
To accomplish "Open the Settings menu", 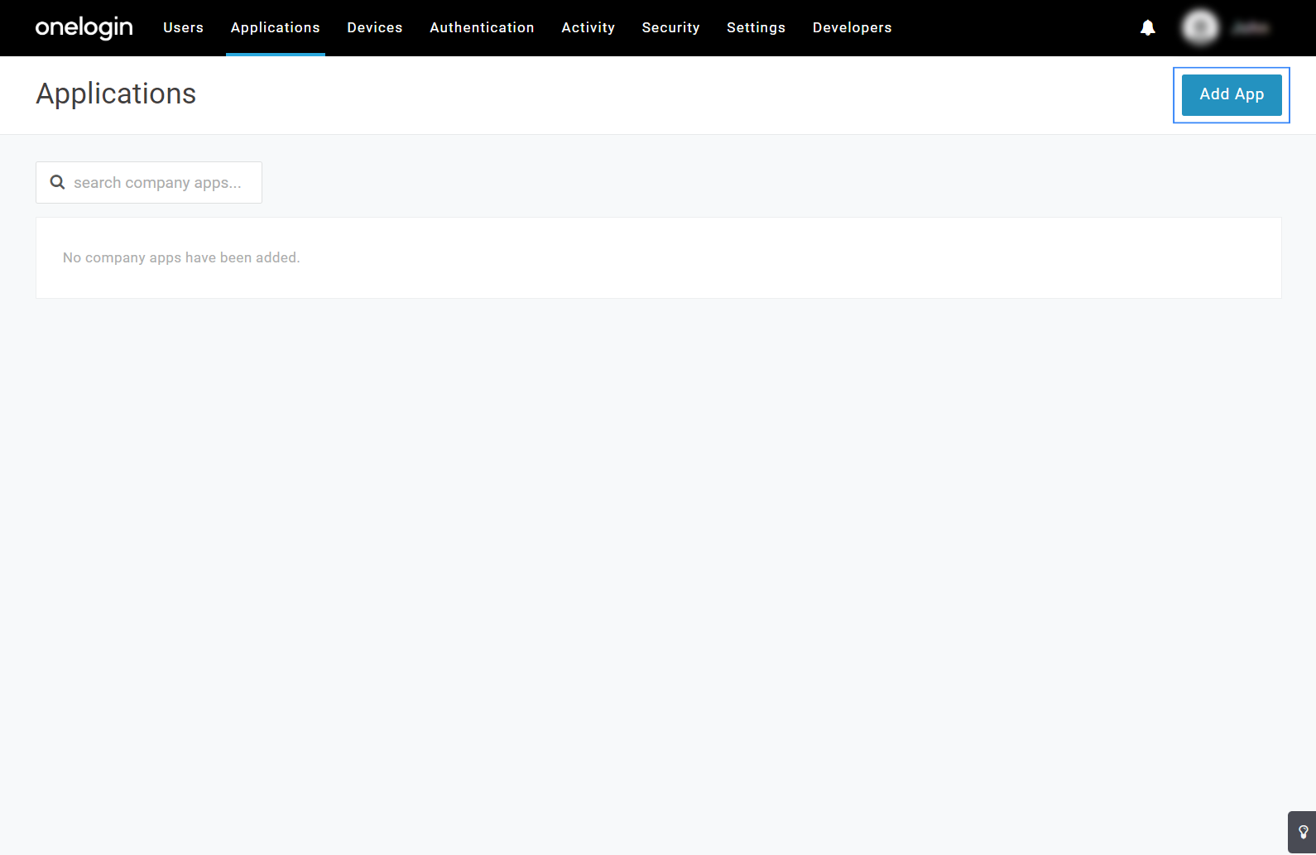I will 756,27.
